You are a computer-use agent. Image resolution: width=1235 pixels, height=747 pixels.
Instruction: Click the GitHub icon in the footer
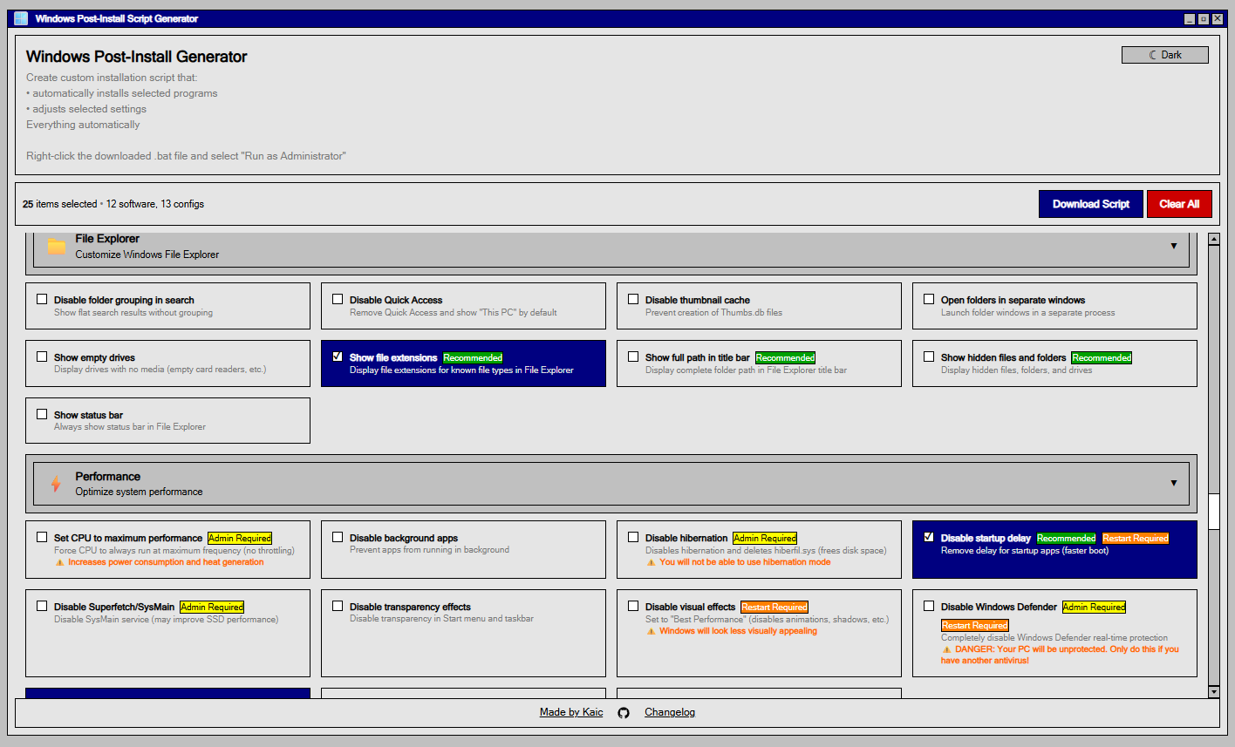pyautogui.click(x=624, y=713)
